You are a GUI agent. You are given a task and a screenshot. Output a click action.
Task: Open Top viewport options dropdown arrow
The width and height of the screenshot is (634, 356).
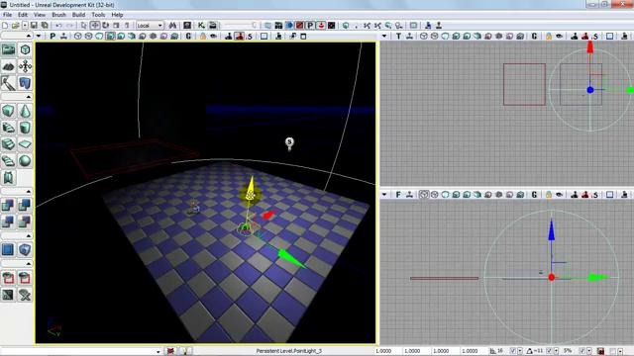point(384,37)
